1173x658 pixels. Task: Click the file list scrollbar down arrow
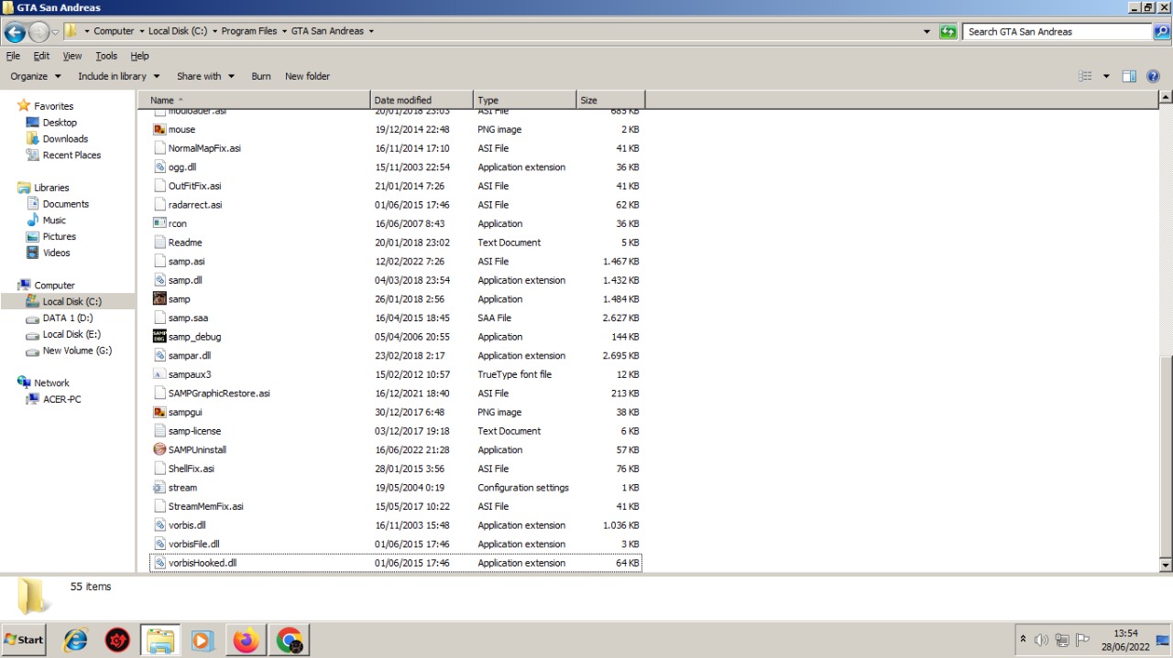point(1166,566)
